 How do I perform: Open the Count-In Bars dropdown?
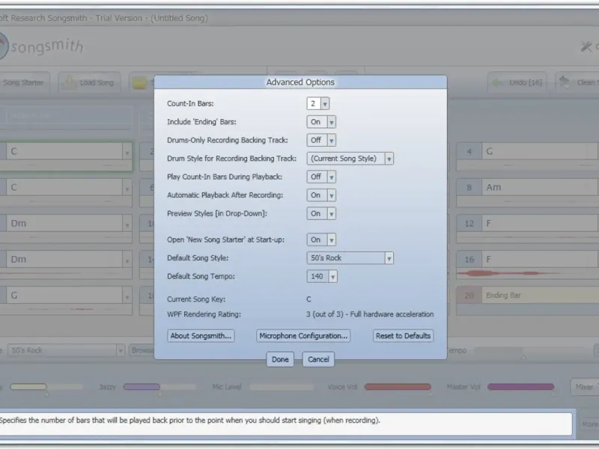(x=317, y=103)
